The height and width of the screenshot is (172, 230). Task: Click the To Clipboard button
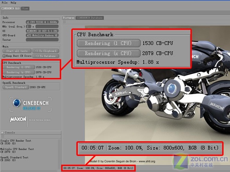click(x=46, y=51)
